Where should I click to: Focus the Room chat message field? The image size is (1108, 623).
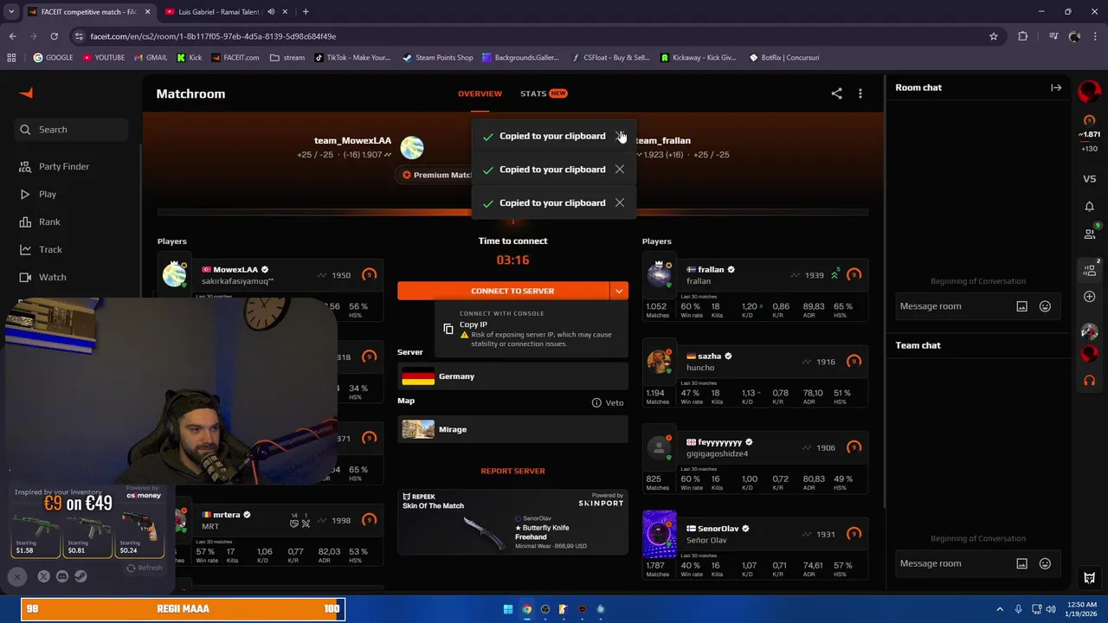954,306
